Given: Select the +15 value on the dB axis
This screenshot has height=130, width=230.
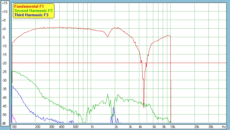Looking at the screenshot, I should (x=4, y=3).
